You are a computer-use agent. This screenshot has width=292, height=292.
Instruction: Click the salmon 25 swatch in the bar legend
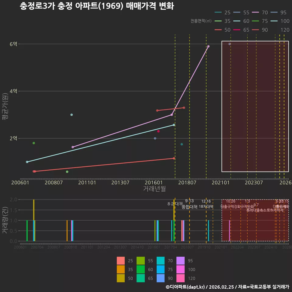click(x=121, y=261)
